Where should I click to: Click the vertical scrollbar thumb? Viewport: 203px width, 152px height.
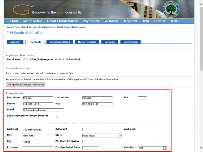pos(201,39)
